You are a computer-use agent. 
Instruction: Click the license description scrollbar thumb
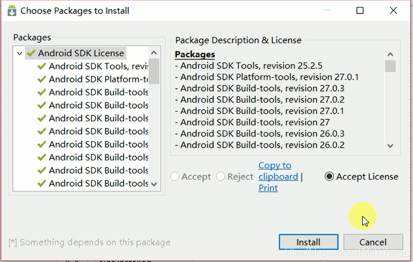pyautogui.click(x=391, y=66)
